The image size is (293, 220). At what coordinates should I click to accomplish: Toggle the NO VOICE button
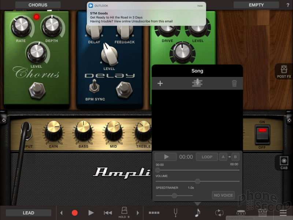tap(223, 195)
